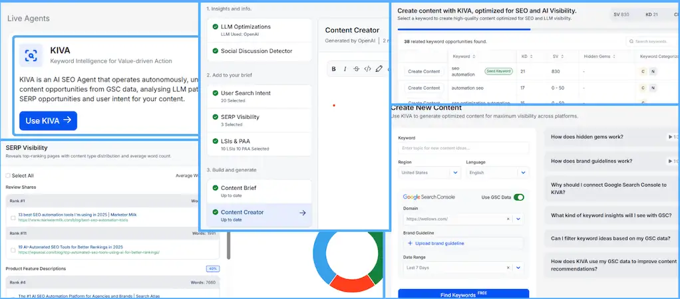This screenshot has width=680, height=299.
Task: Open the Region dropdown showing United States
Action: (456, 173)
